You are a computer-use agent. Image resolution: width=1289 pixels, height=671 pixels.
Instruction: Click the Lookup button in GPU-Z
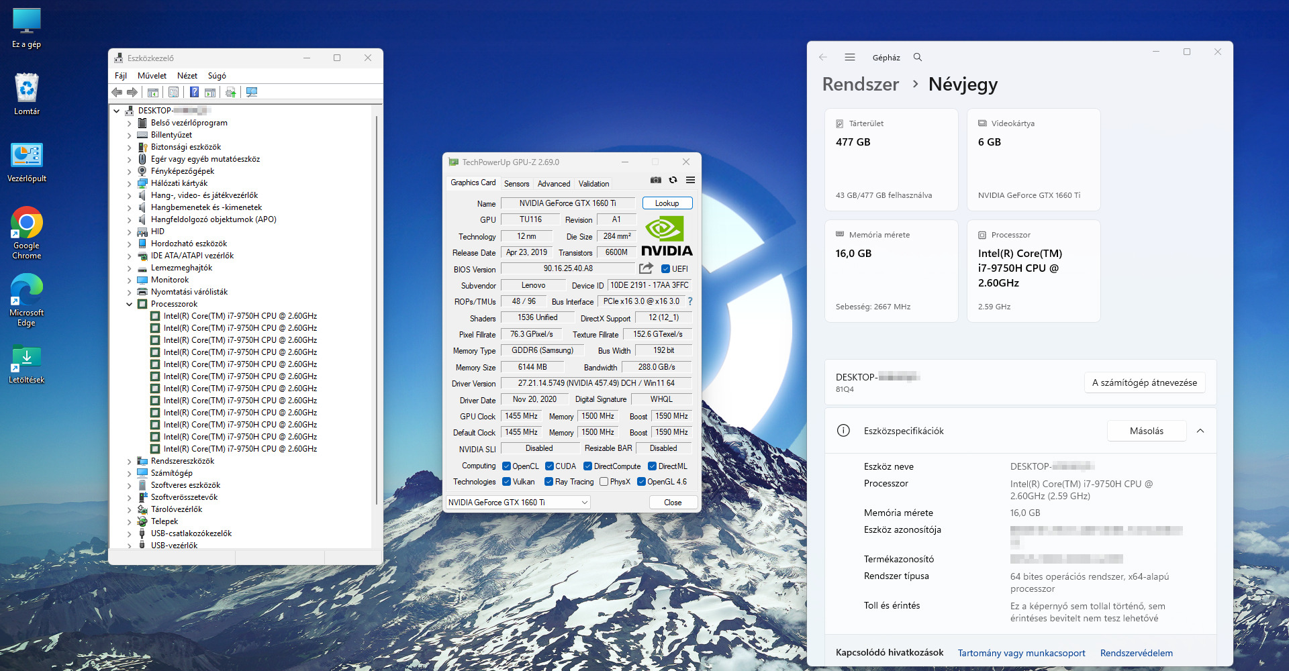coord(667,203)
